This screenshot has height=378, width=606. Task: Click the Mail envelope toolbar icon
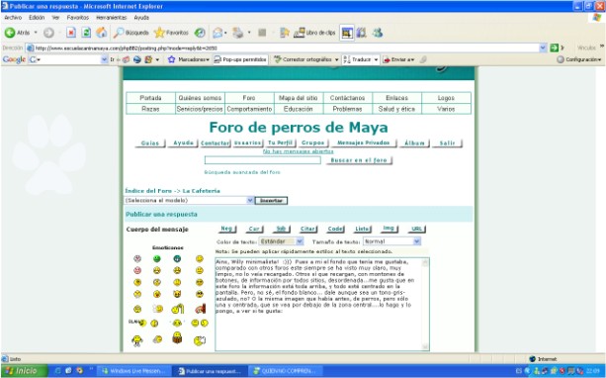(217, 33)
